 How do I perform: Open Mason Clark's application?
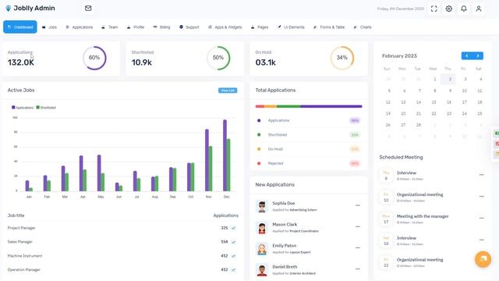point(285,225)
